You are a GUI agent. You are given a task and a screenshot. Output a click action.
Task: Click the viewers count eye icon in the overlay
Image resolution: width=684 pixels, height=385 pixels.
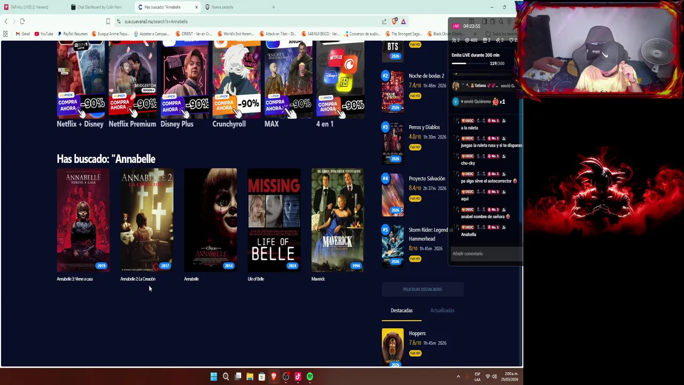click(468, 41)
